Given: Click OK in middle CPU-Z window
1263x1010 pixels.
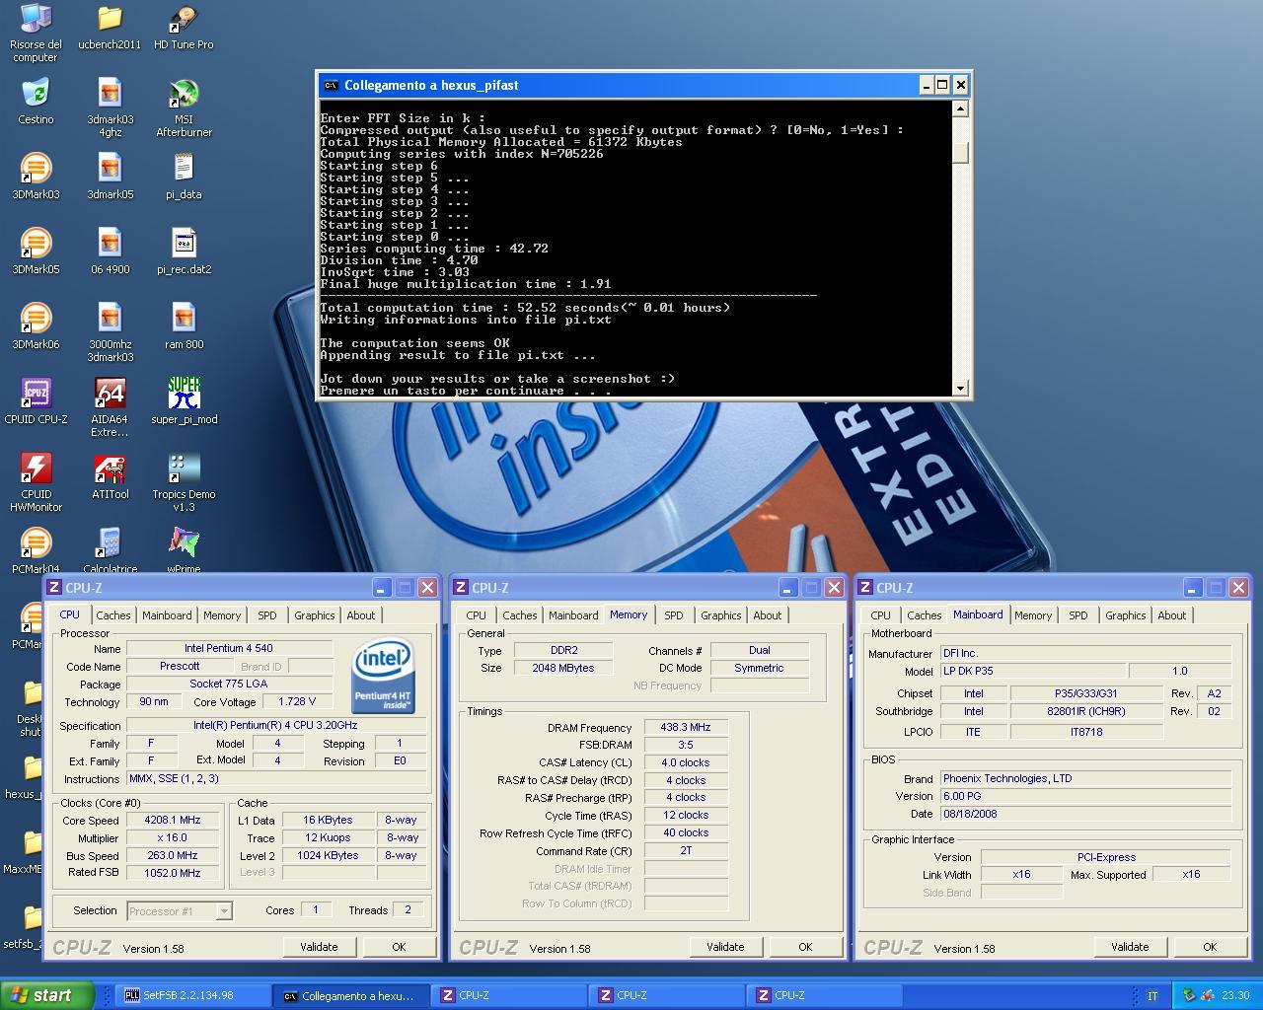Looking at the screenshot, I should pos(805,947).
